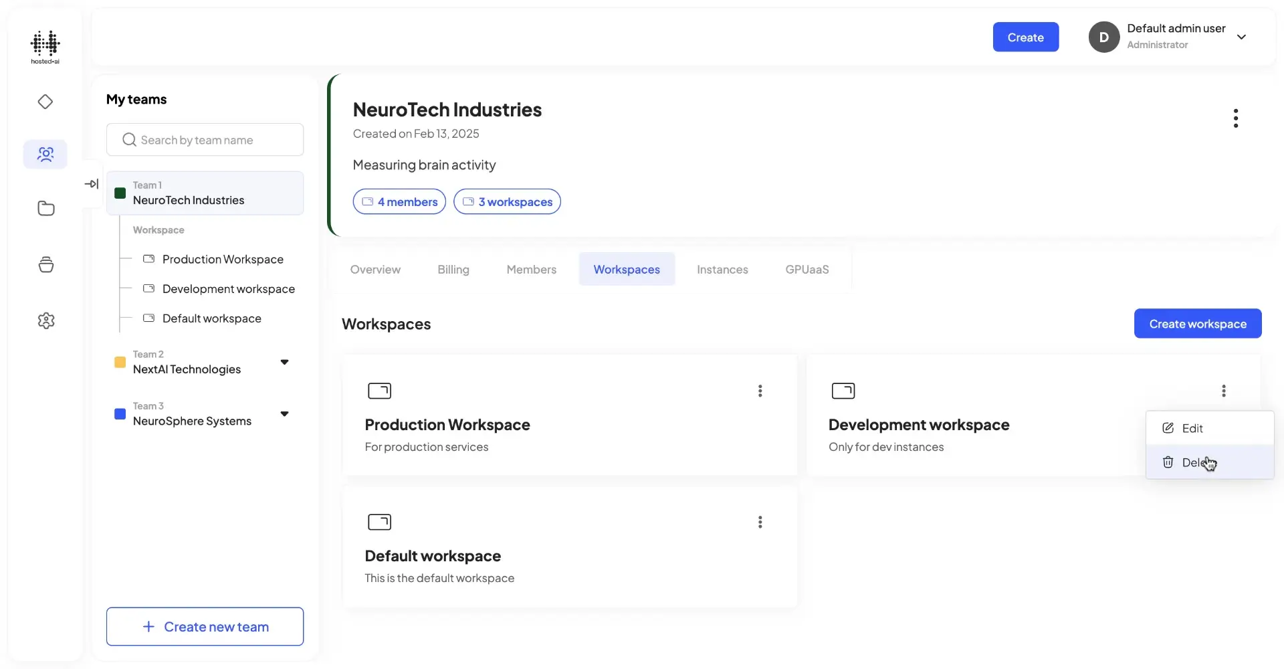Image resolution: width=1284 pixels, height=669 pixels.
Task: Click the Search by team name field
Action: click(x=205, y=139)
